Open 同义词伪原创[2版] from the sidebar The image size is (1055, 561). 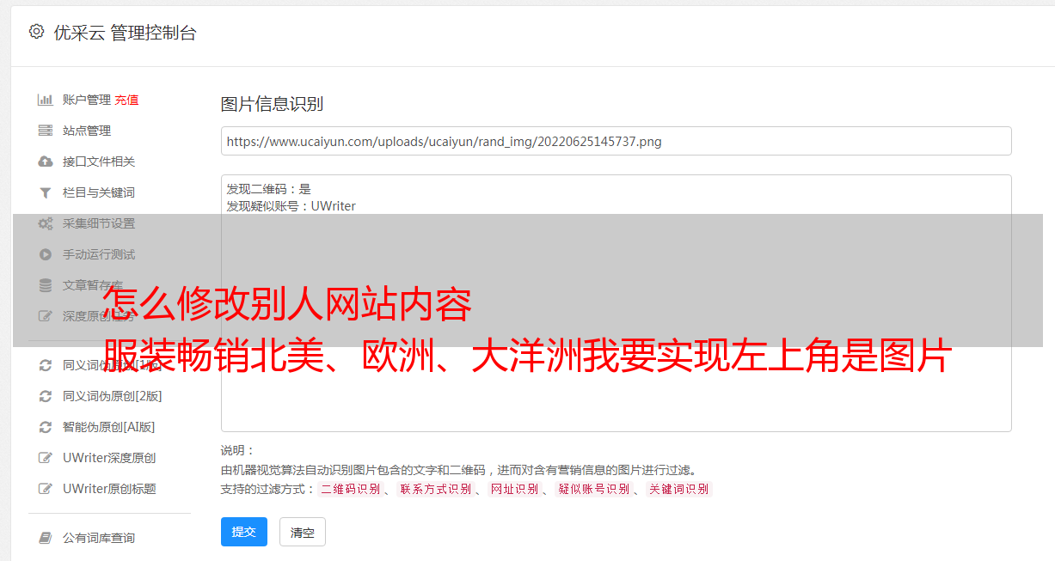pos(112,396)
